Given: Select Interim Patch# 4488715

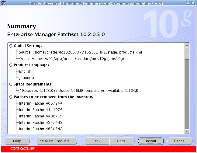Looking at the screenshot, I should pyautogui.click(x=41, y=116).
